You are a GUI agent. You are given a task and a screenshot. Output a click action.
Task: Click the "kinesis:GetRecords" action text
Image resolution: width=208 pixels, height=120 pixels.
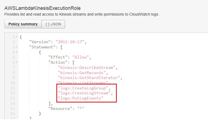pos(82,73)
